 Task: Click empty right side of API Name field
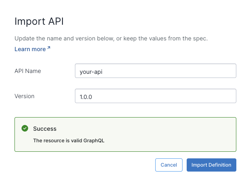[199, 71]
